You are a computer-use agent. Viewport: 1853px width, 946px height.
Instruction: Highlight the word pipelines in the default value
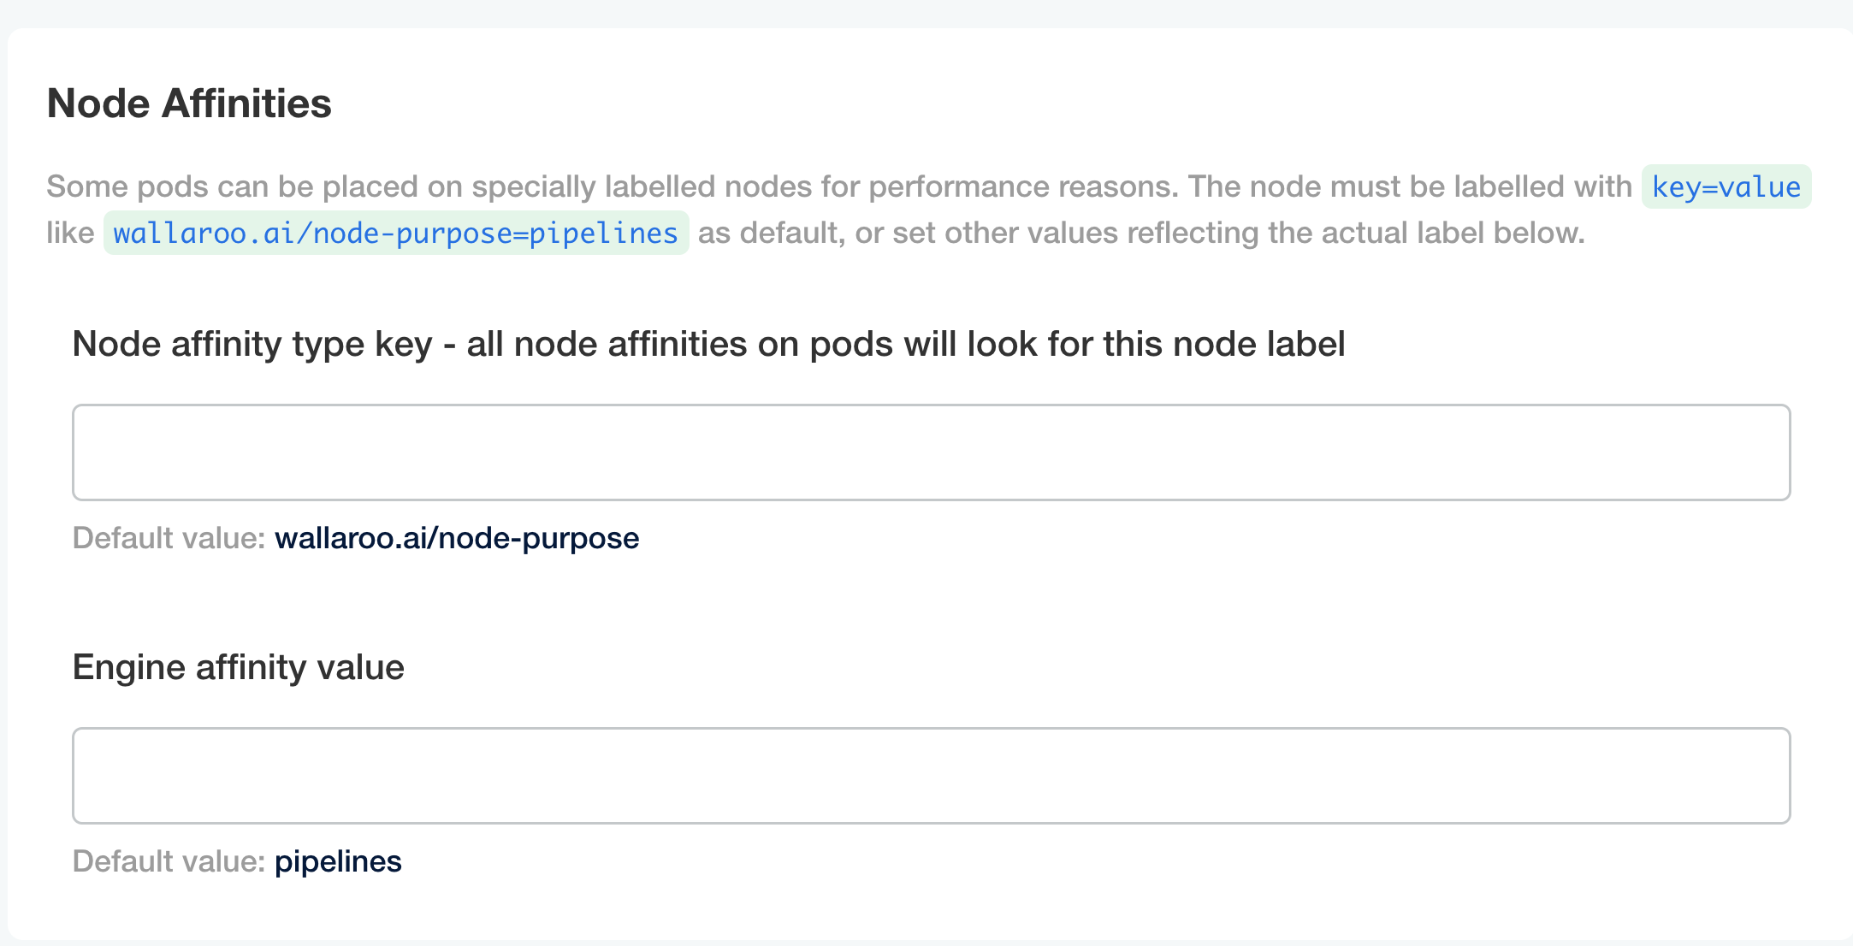tap(336, 862)
